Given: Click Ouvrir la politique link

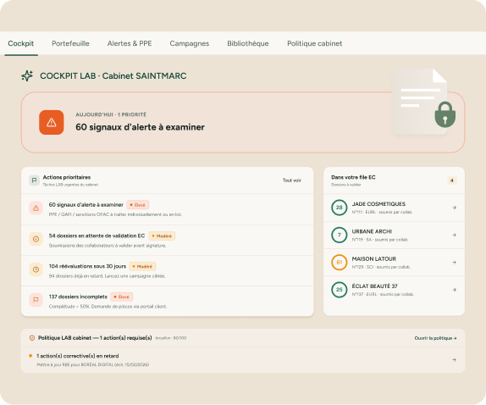Looking at the screenshot, I should pos(435,338).
